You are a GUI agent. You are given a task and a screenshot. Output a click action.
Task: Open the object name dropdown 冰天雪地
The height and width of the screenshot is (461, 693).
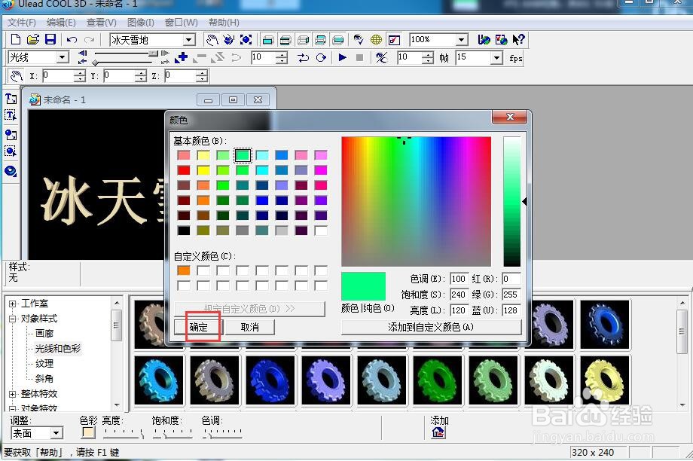190,40
